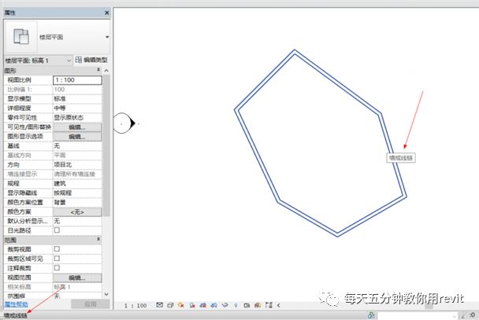The width and height of the screenshot is (479, 320).
Task: Click 编辑类型 button
Action: point(91,60)
